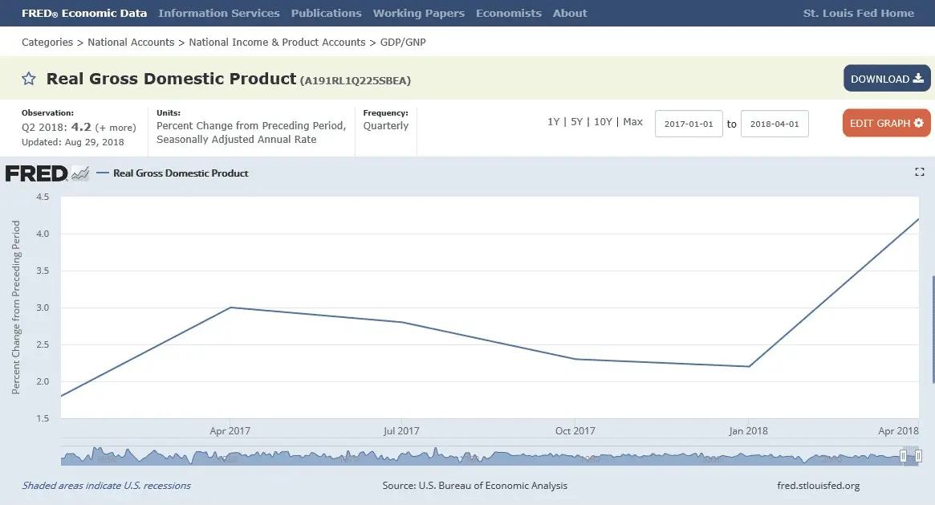Image resolution: width=935 pixels, height=505 pixels.
Task: Select the Max time range
Action: point(632,122)
